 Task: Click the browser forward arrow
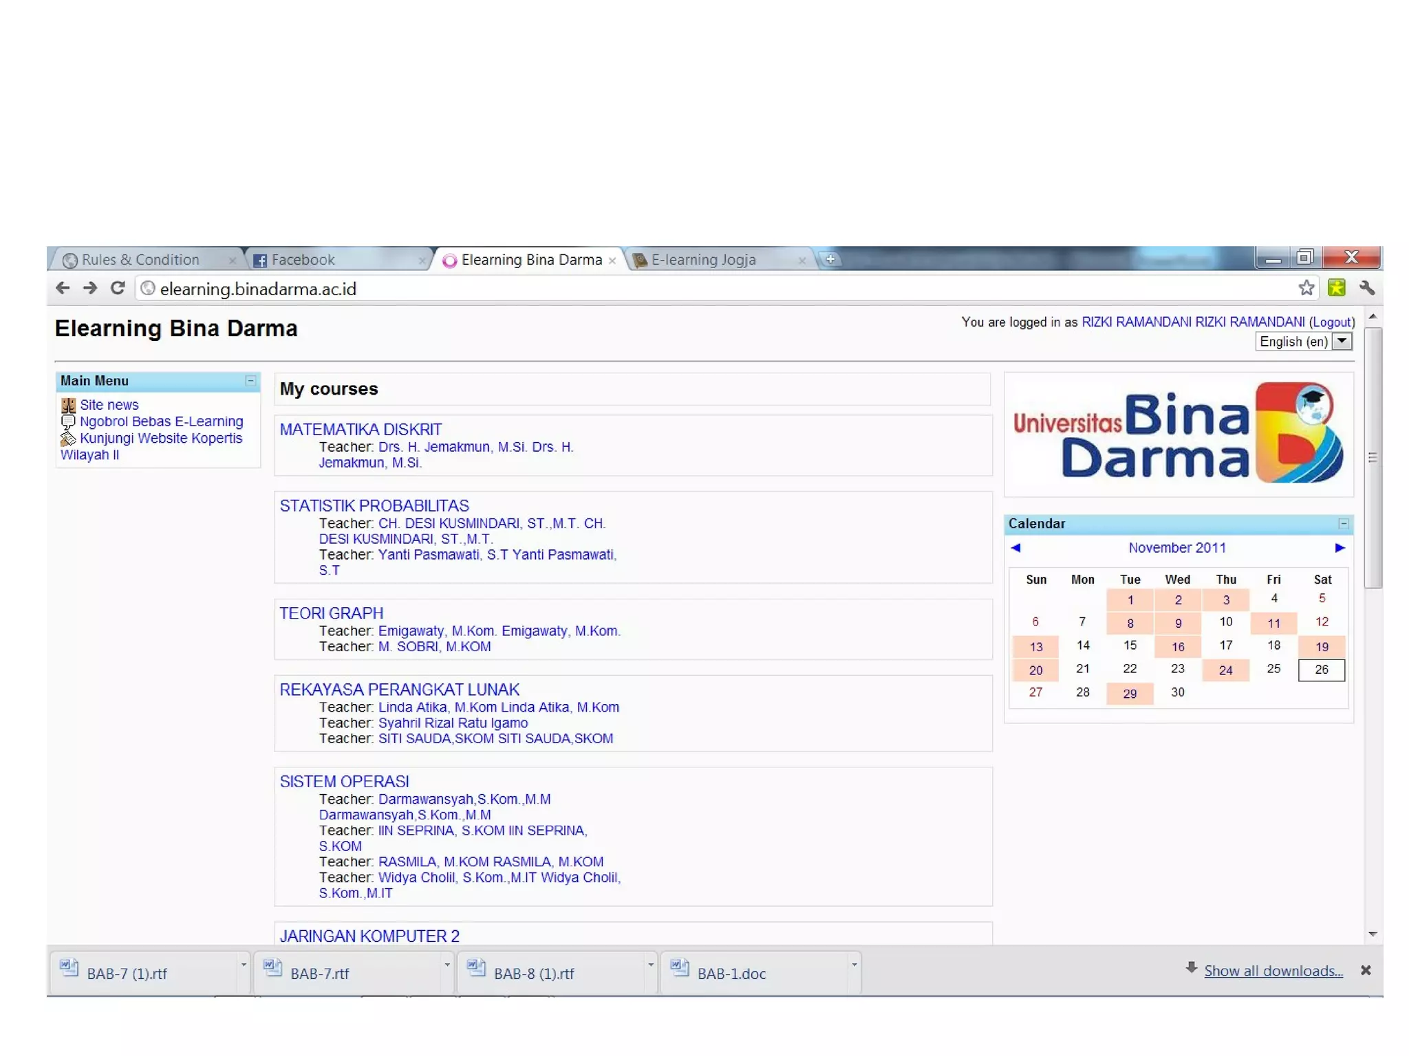(90, 288)
